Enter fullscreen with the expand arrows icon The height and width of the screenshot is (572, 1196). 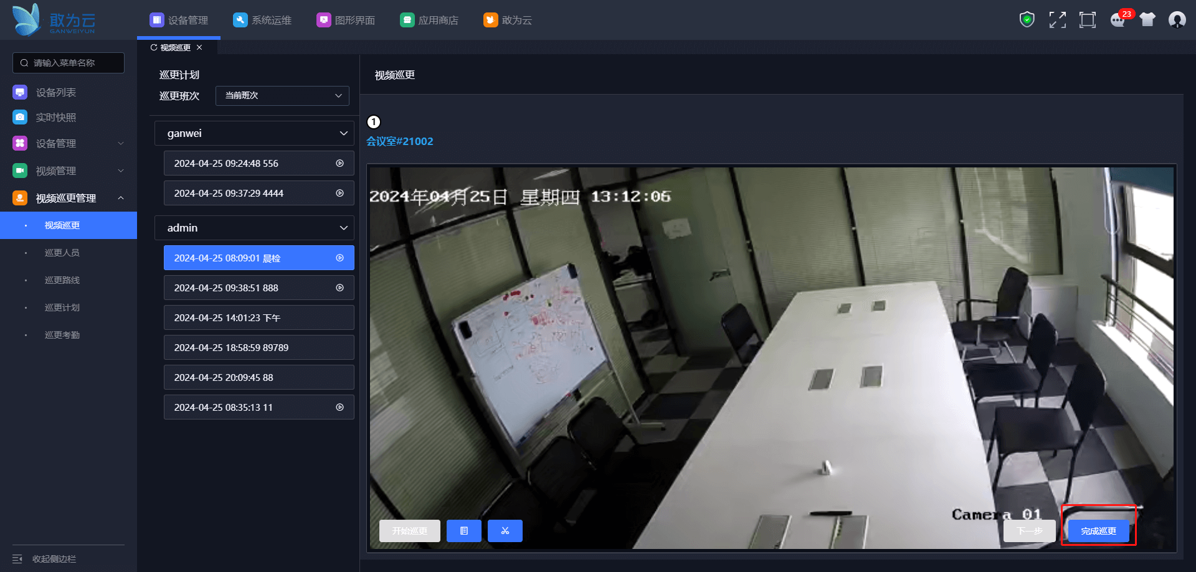pos(1057,20)
